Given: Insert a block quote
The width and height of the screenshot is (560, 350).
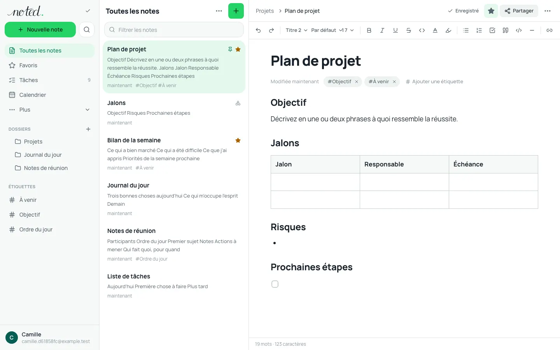Looking at the screenshot, I should tap(506, 30).
